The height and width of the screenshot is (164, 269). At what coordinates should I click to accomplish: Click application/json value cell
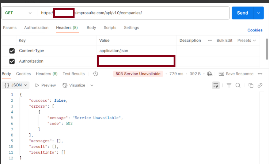[136, 51]
